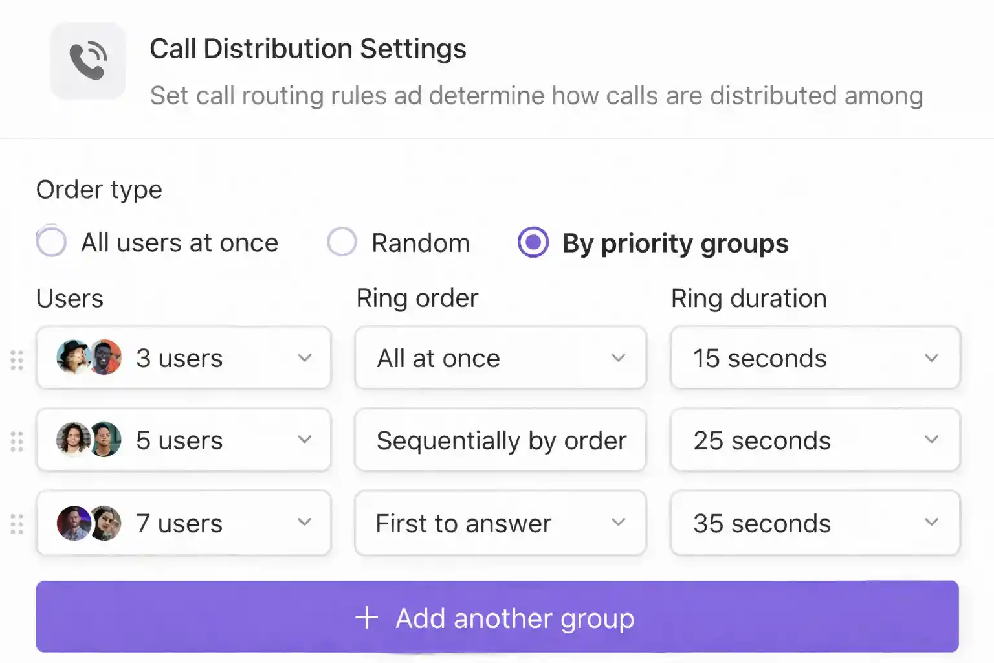994x663 pixels.
Task: Expand the 7 users dropdown chevron
Action: [x=305, y=522]
